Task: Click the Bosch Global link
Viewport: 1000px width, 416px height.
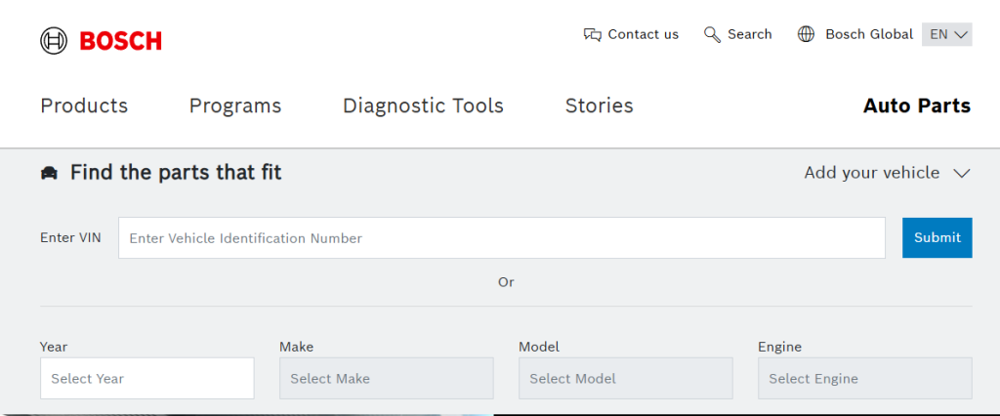Action: coord(869,34)
